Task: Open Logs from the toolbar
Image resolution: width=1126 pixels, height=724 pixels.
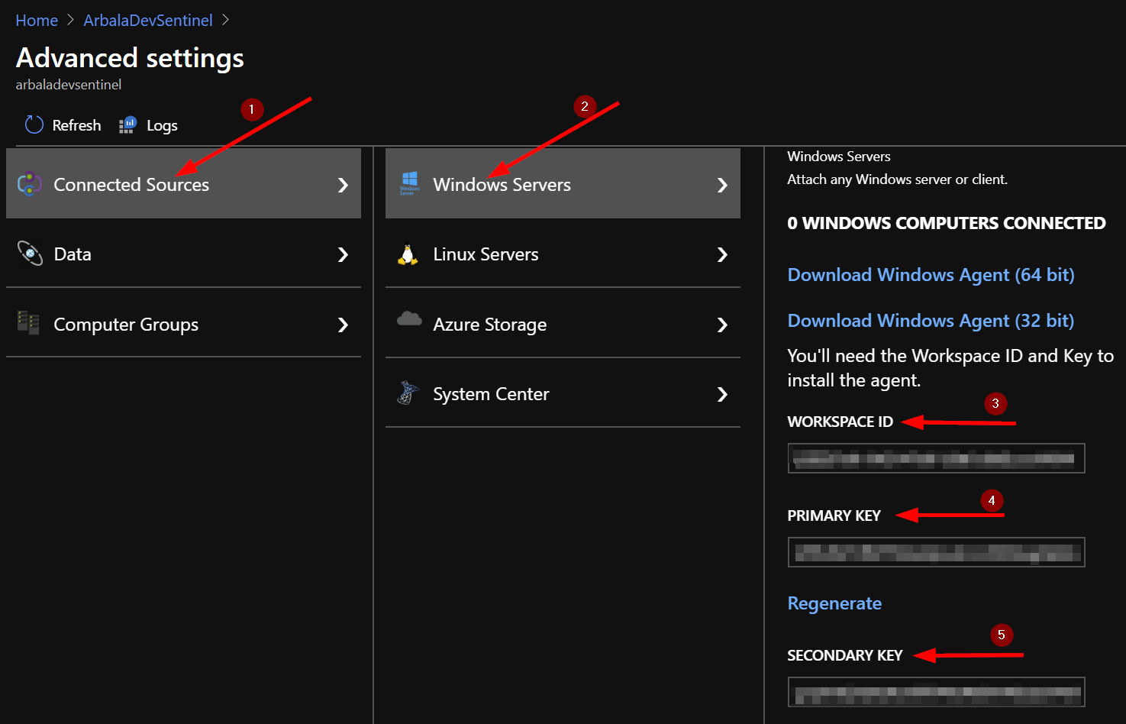Action: [x=162, y=125]
